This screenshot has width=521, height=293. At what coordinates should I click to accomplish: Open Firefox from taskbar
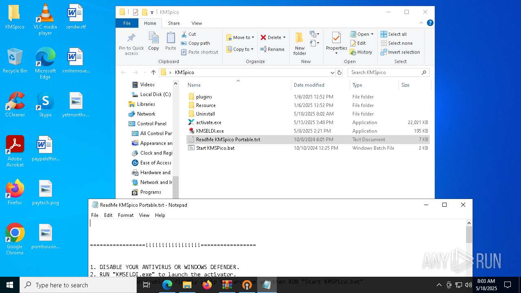(x=207, y=285)
